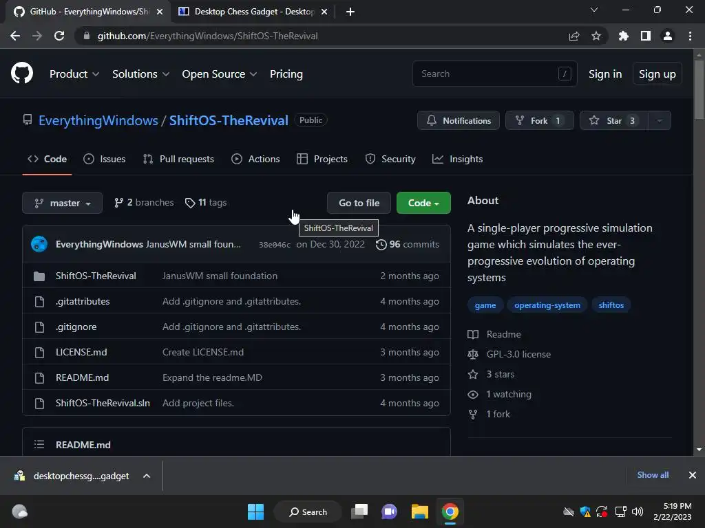Click the shiftos topic tag
Screen dimensions: 705x528
click(x=611, y=305)
